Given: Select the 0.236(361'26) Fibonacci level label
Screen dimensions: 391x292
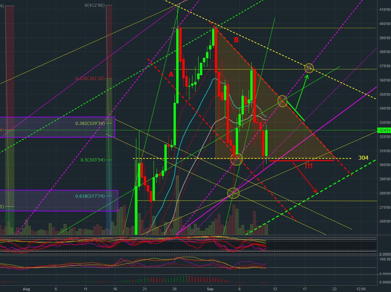Looking at the screenshot, I should coord(90,78).
